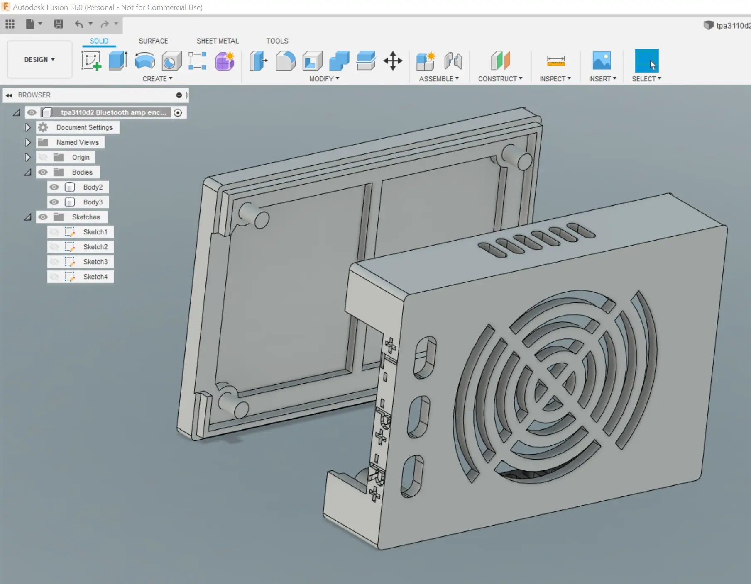This screenshot has height=584, width=751.
Task: Save the design with the floppy icon
Action: 59,24
